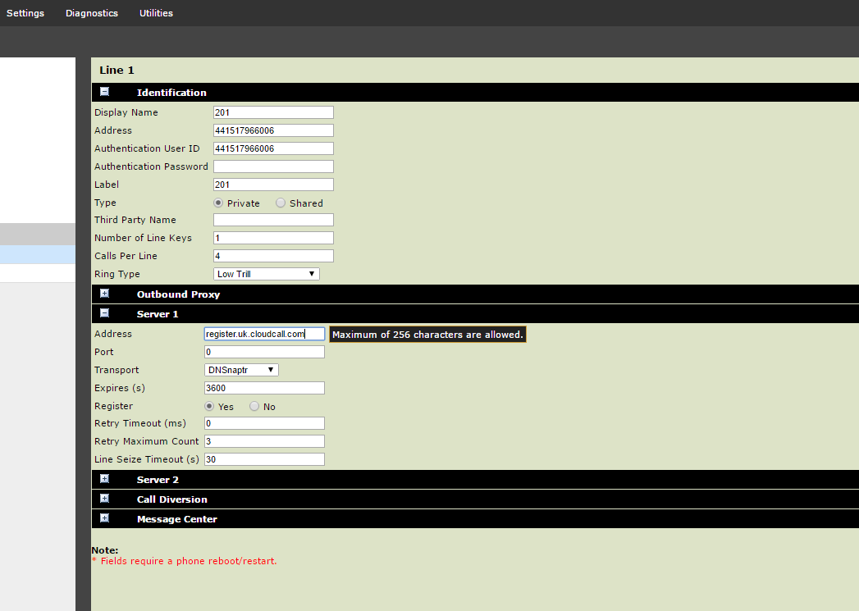Collapse the Identification section minus icon
859x611 pixels.
click(105, 92)
